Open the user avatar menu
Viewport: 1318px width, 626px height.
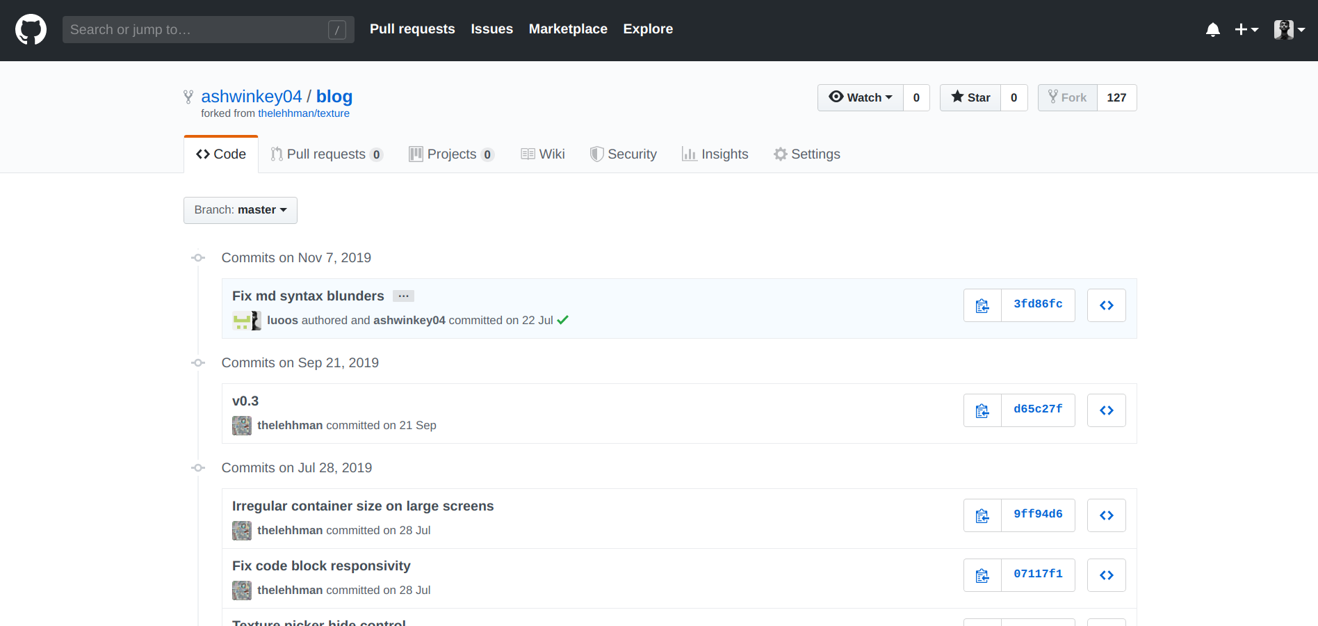(x=1289, y=29)
